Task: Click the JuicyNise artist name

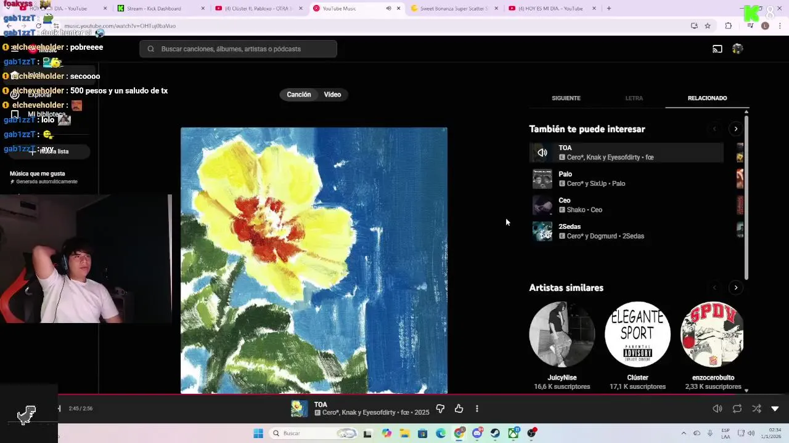Action: 562,377
